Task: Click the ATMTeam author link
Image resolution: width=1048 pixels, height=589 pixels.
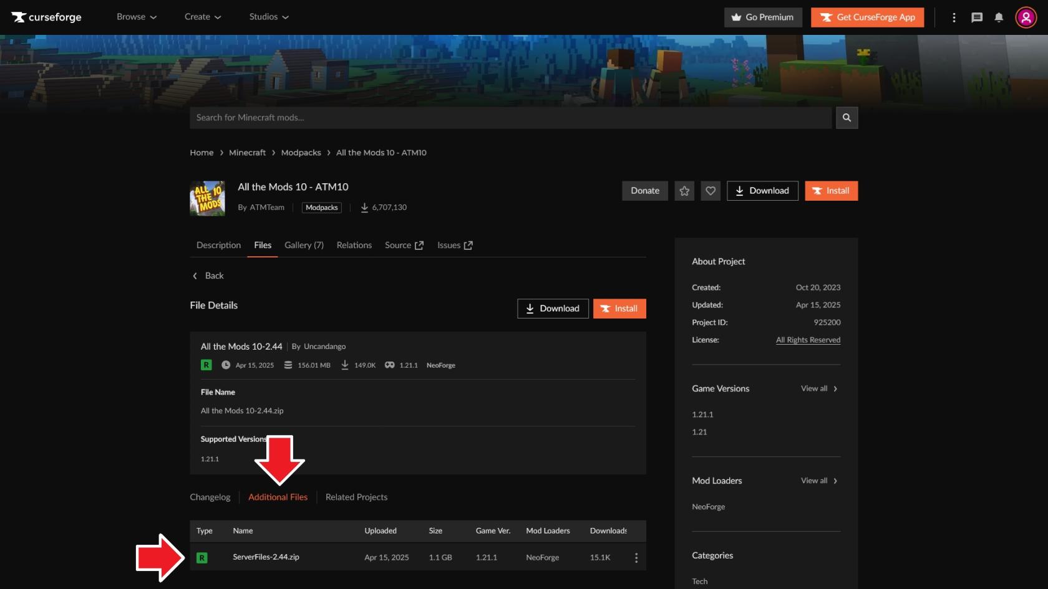Action: (267, 208)
